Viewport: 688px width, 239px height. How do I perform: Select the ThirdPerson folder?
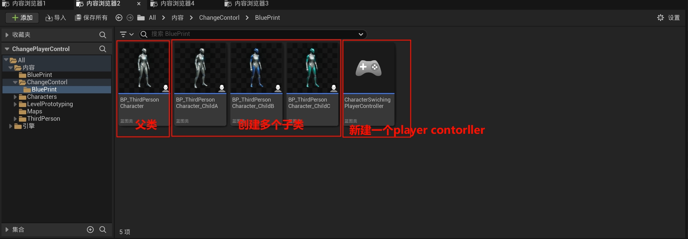click(x=43, y=119)
